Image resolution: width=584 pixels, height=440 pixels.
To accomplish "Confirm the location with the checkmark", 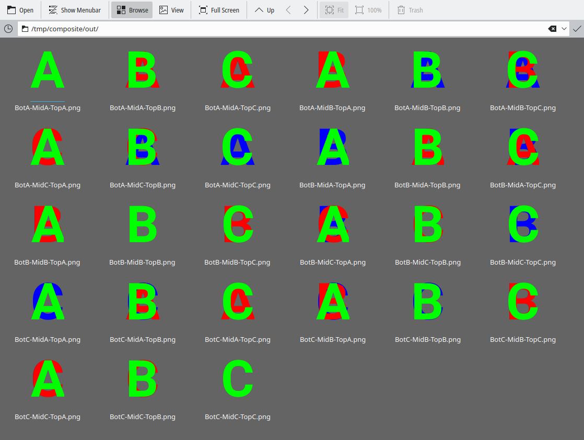I will pos(577,29).
